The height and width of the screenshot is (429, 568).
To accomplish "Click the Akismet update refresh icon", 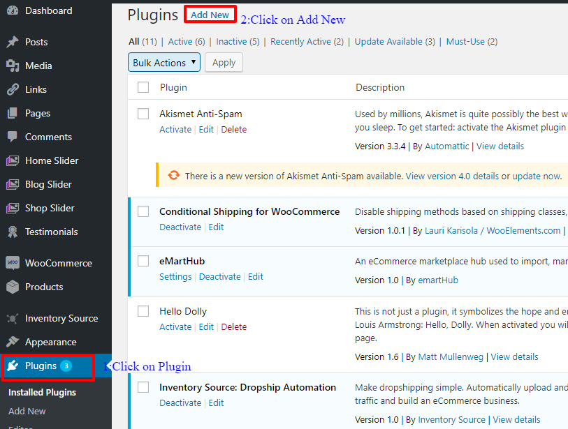I will [x=173, y=175].
